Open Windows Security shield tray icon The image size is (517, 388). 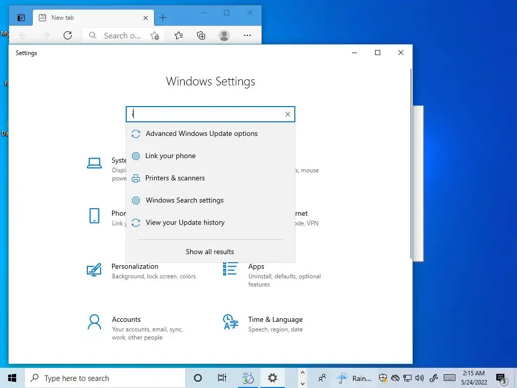pos(383,378)
